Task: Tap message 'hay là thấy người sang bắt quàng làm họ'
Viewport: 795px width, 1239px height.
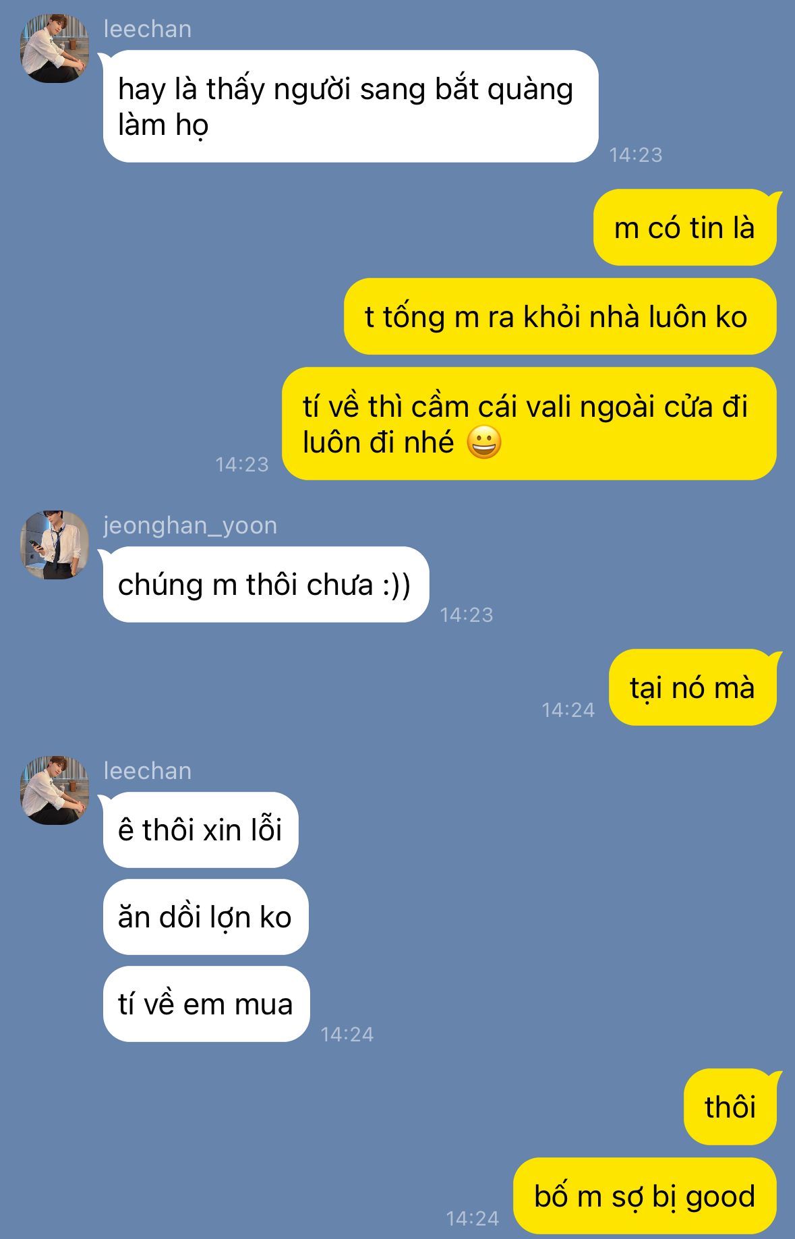Action: click(x=351, y=107)
